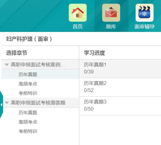This screenshot has width=161, height=145.
Task: Open the 面审辅导 clapperboard icon
Action: (x=145, y=13)
